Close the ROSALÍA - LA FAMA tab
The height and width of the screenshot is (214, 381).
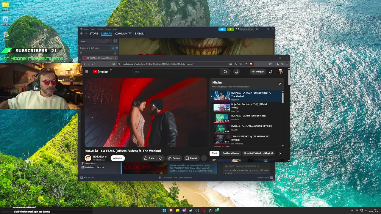click(x=115, y=58)
